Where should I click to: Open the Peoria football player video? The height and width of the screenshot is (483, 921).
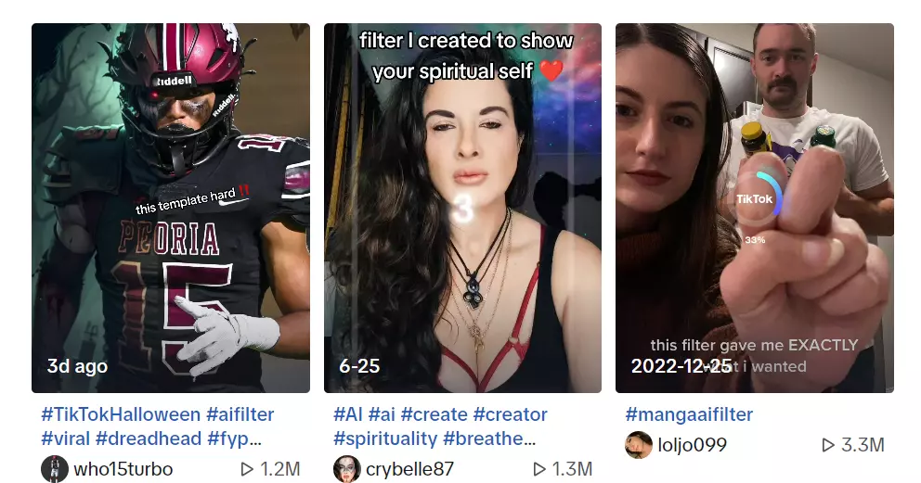click(x=171, y=208)
